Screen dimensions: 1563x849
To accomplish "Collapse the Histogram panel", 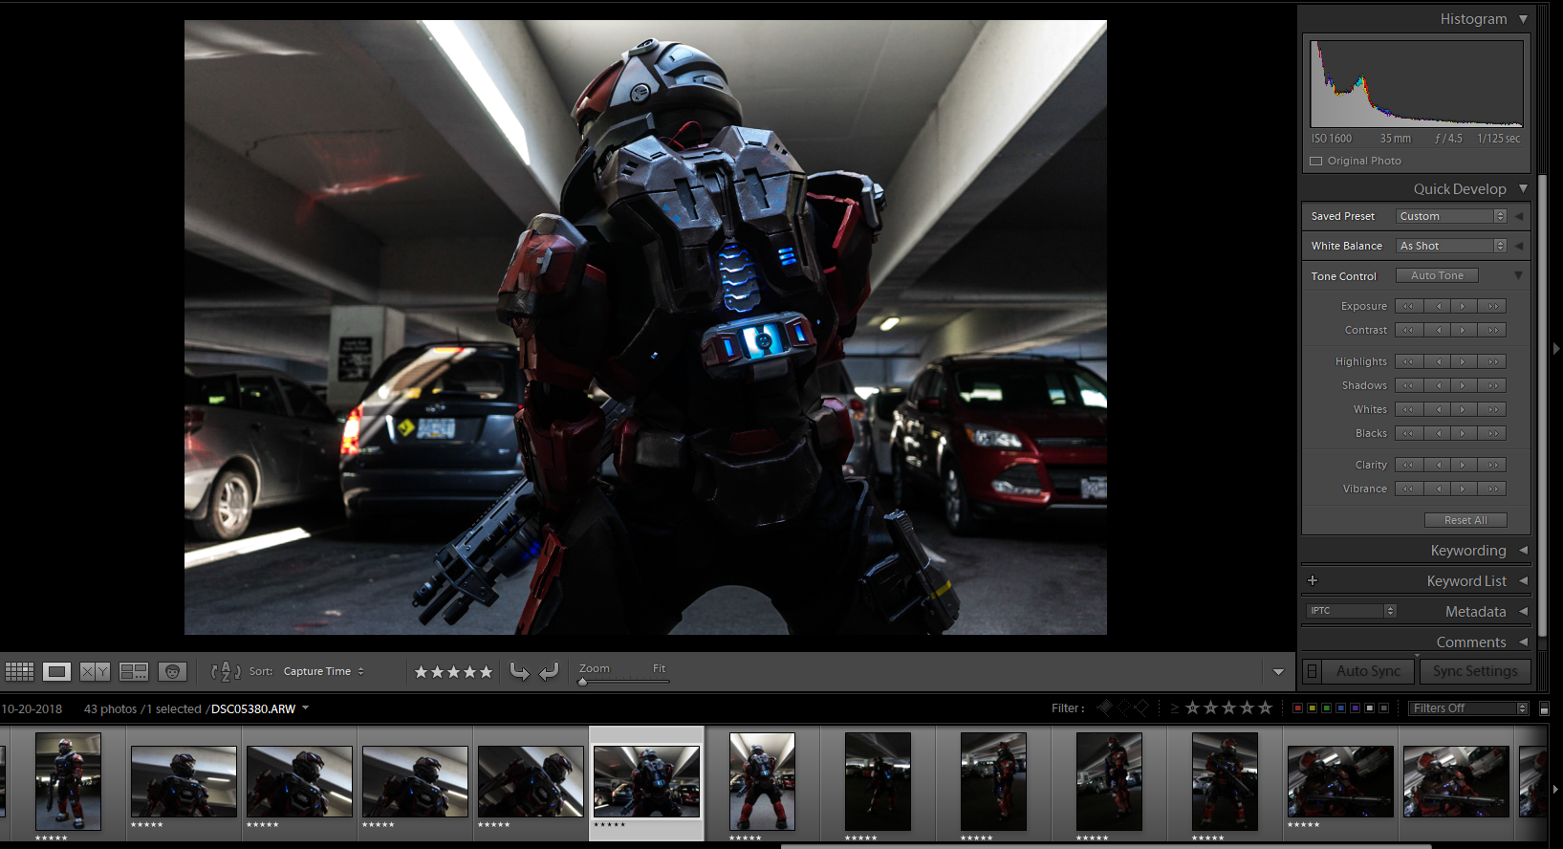I will point(1523,19).
